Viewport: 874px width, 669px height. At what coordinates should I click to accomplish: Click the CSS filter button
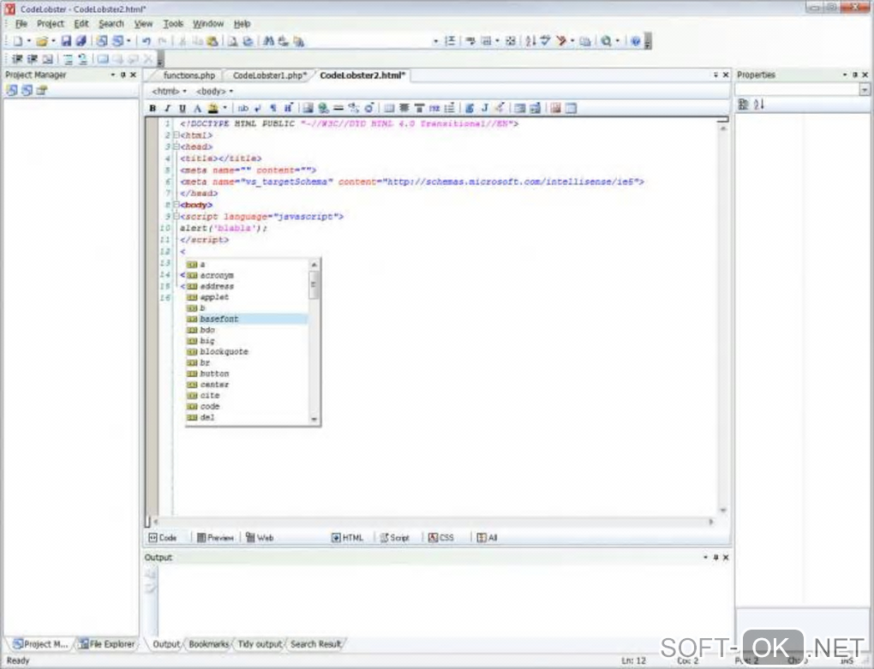[x=441, y=538]
